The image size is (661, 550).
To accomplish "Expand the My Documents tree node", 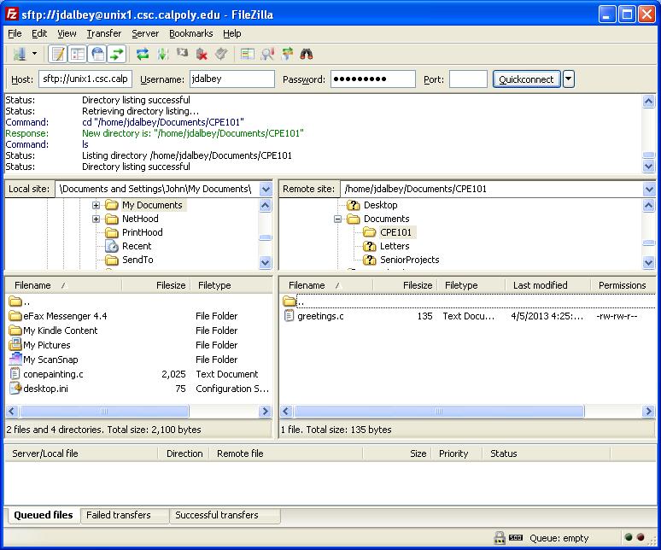I will [97, 205].
